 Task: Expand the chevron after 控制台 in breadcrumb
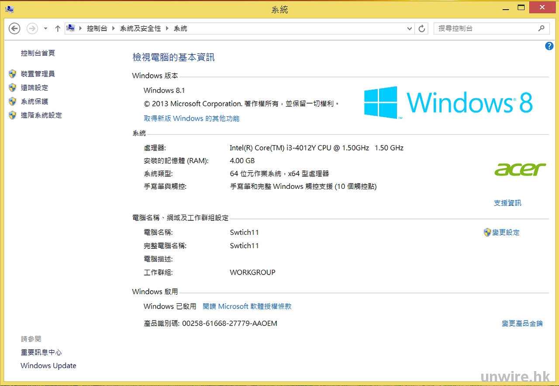tap(114, 28)
